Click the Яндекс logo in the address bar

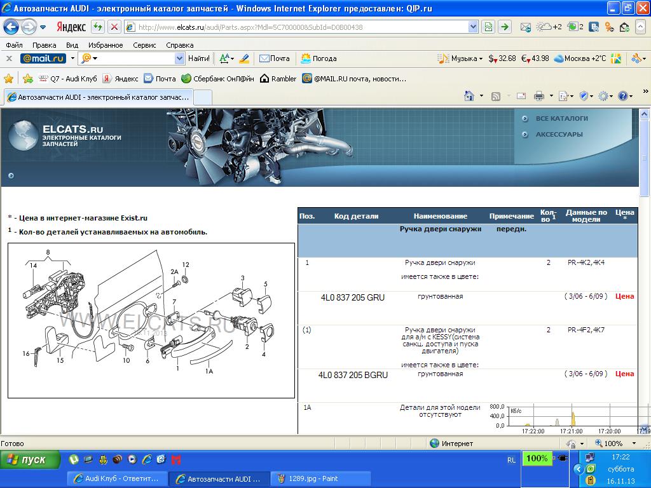pyautogui.click(x=71, y=27)
